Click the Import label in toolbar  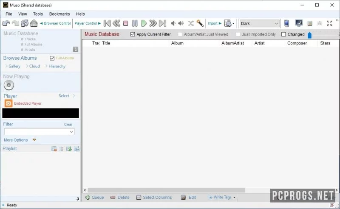tap(212, 23)
